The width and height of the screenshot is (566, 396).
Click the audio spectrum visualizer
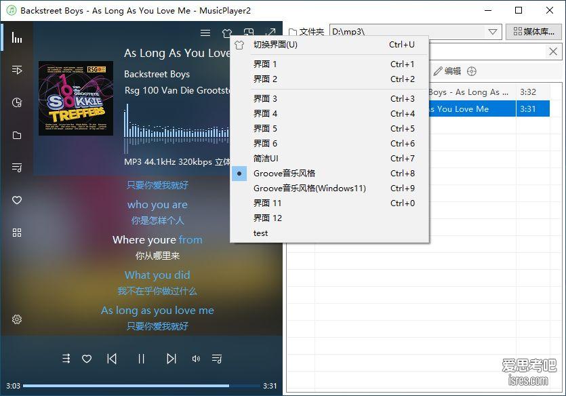[176, 128]
